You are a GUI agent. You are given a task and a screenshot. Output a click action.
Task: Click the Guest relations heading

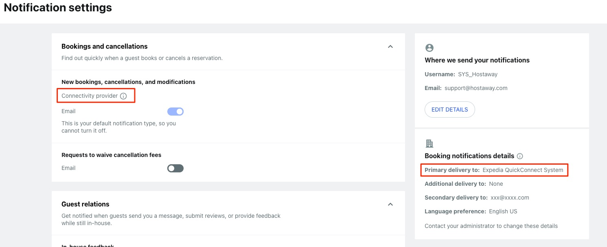(x=85, y=204)
